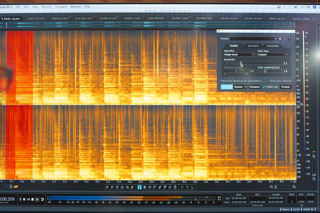320x213 pixels.
Task: Select the magic wand tool
Action: (x=165, y=187)
